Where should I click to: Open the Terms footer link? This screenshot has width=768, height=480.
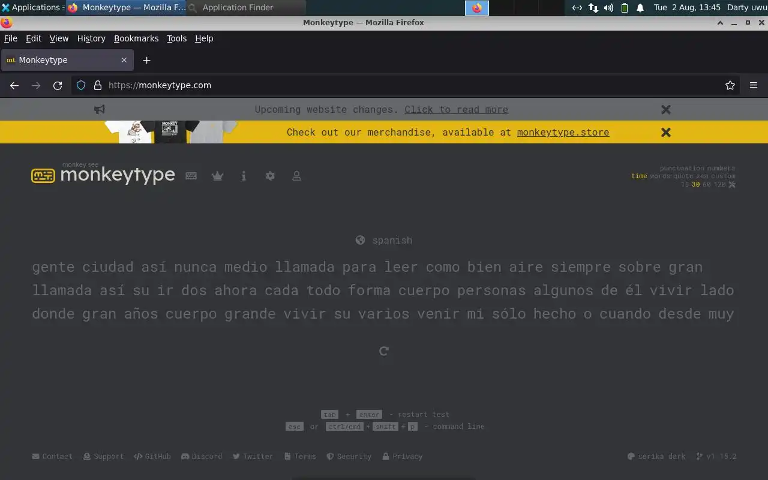pos(300,457)
